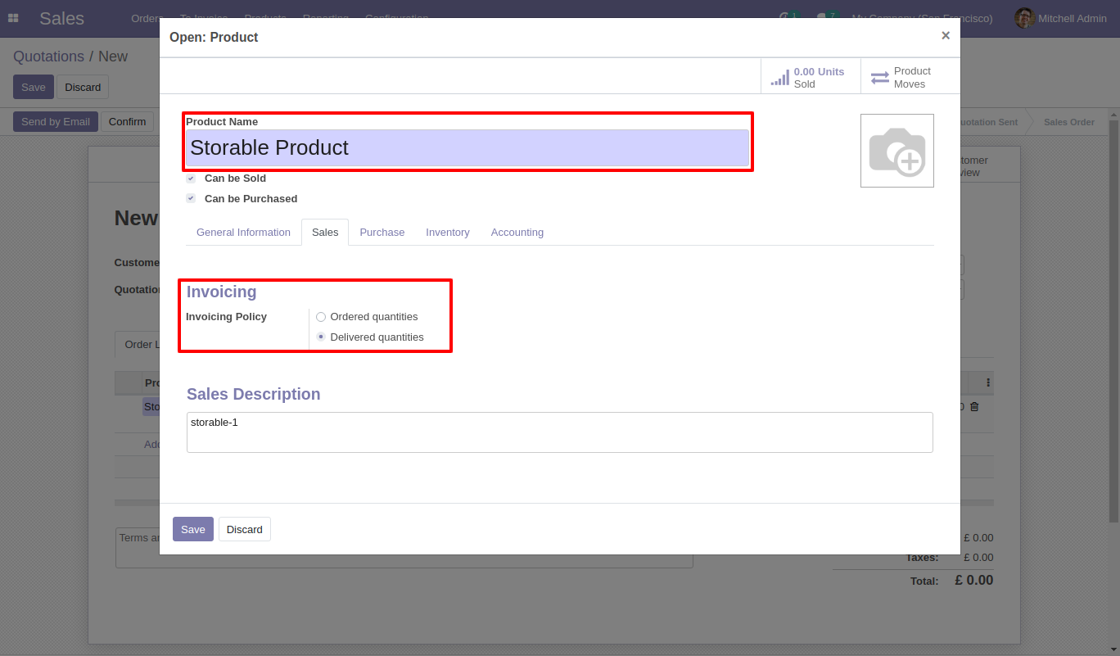
Task: Click the Sales app title
Action: [x=61, y=18]
